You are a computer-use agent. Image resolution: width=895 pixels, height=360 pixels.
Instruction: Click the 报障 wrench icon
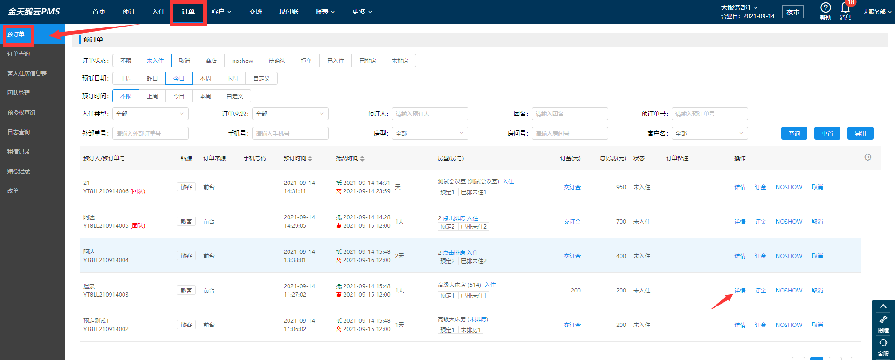pyautogui.click(x=883, y=320)
